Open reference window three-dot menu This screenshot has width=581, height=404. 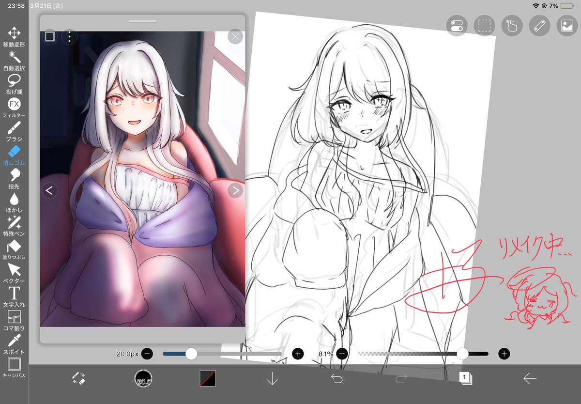[x=70, y=36]
